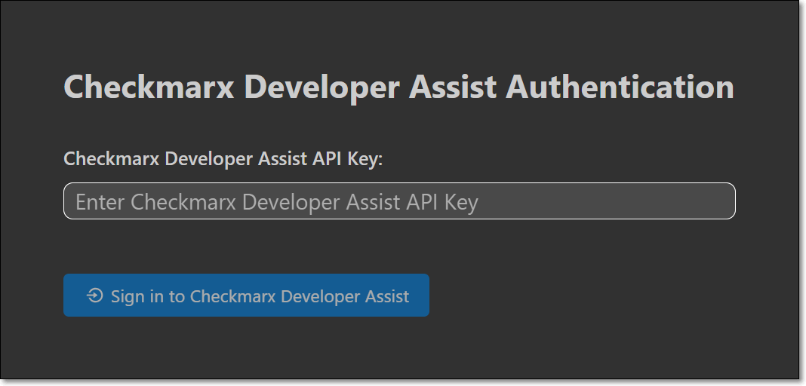
Task: Click the word 'Authentication' in the heading
Action: (620, 87)
